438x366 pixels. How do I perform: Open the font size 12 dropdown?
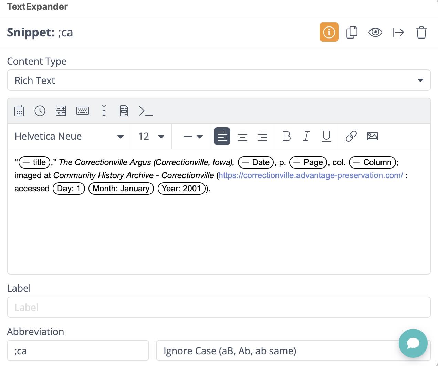(151, 136)
